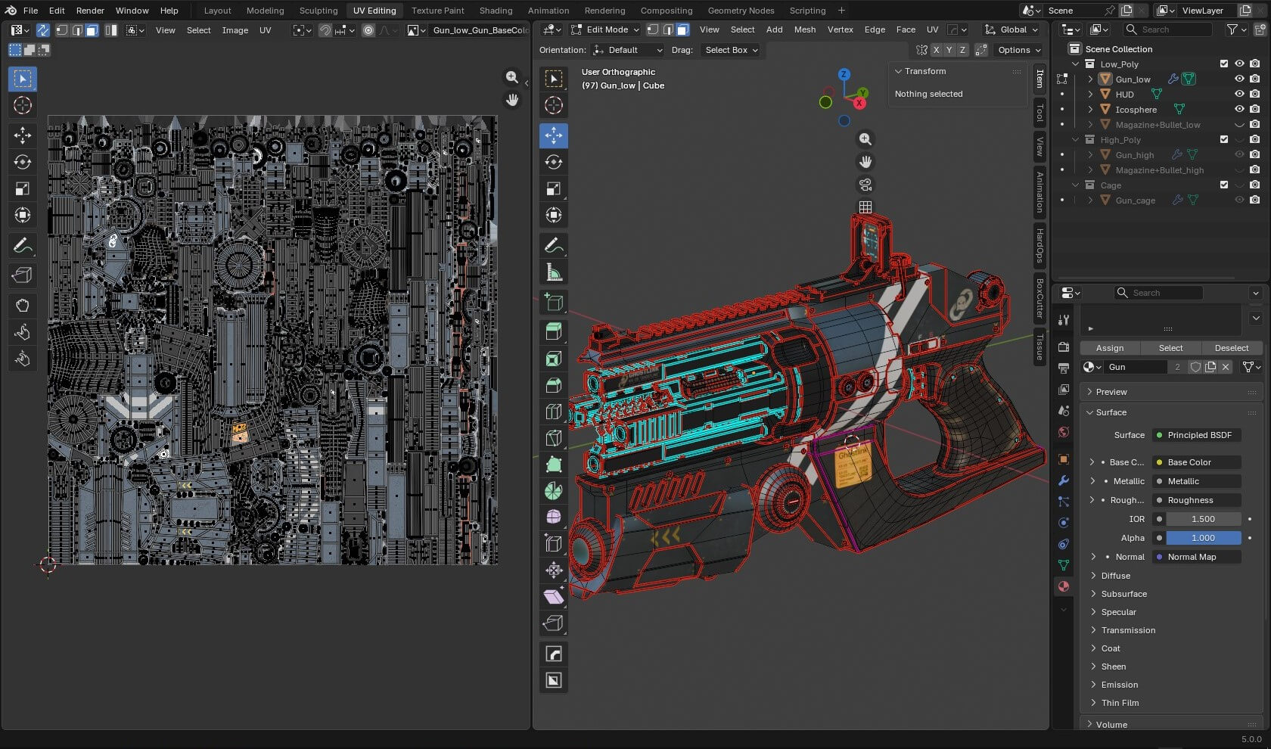
Task: Uncheck the High_Poly collection checkbox
Action: tap(1224, 140)
